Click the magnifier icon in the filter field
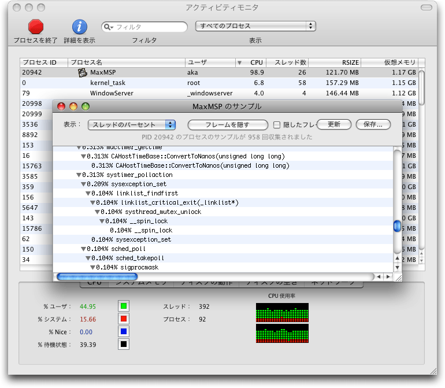Image resolution: width=445 pixels, height=388 pixels. [108, 27]
